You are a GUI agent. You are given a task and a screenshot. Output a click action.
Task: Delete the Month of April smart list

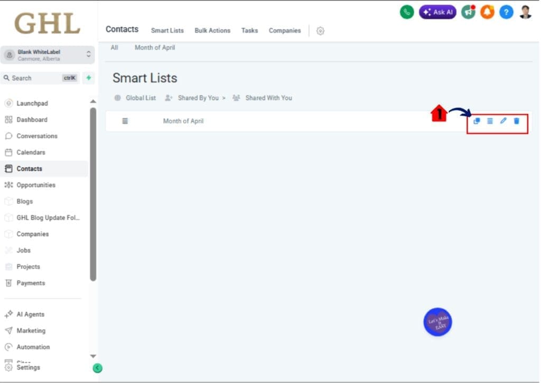coord(517,121)
